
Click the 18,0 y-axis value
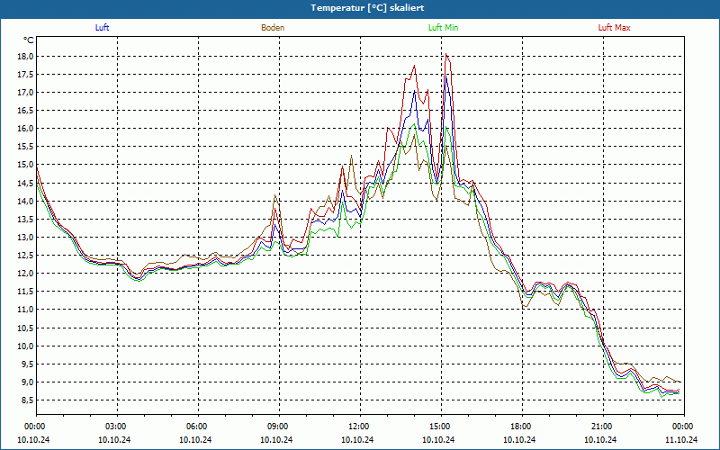tap(26, 57)
